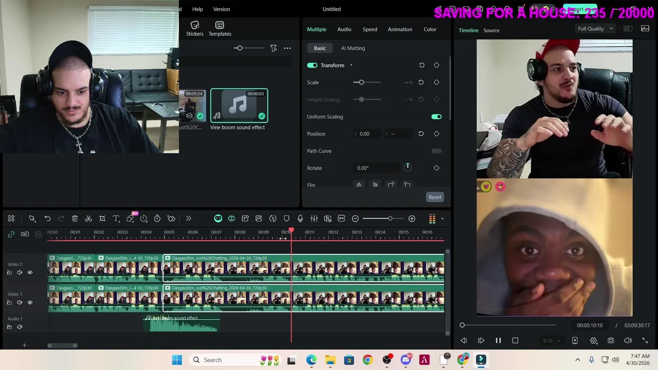Step to the previous frame
This screenshot has width=658, height=370.
[464, 341]
